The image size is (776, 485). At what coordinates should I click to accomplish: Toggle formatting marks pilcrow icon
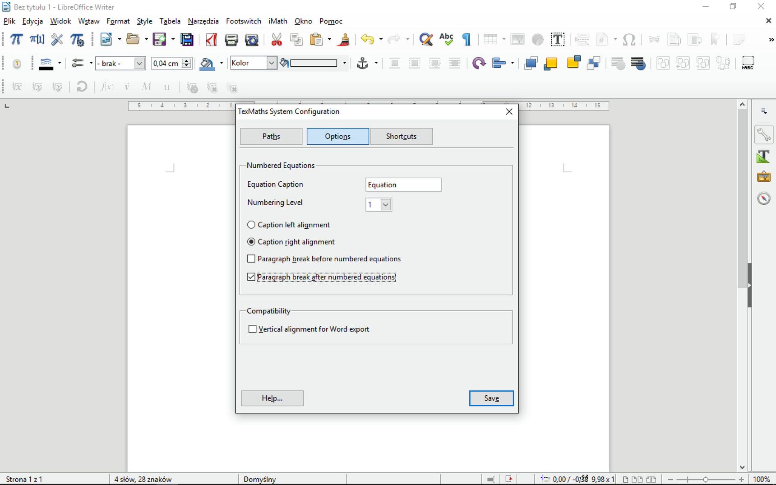click(467, 40)
